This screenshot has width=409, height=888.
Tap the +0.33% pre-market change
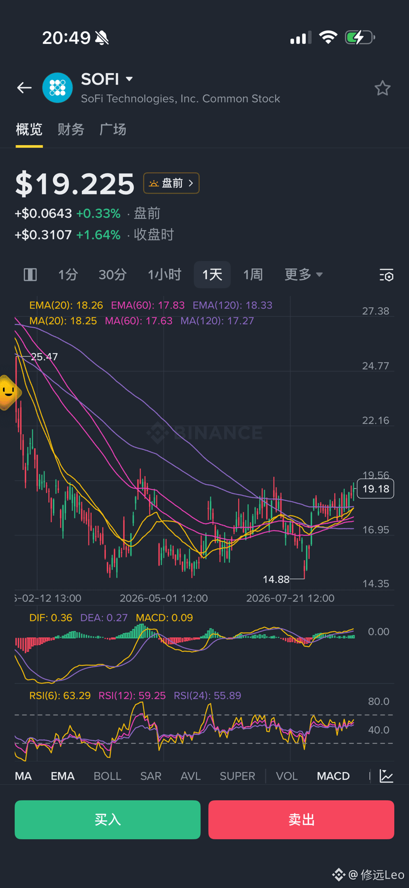point(98,214)
